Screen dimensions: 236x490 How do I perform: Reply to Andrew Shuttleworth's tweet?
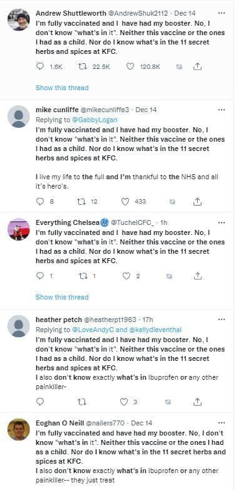pos(40,66)
